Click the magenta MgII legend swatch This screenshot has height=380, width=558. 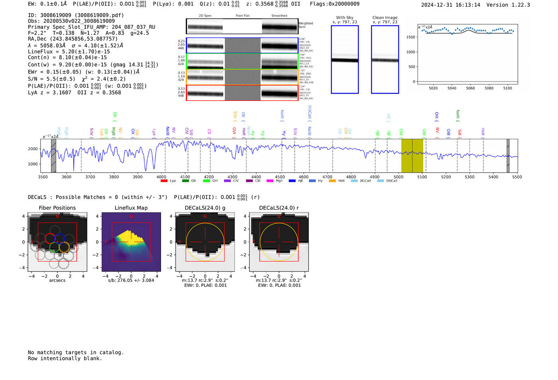coord(270,181)
